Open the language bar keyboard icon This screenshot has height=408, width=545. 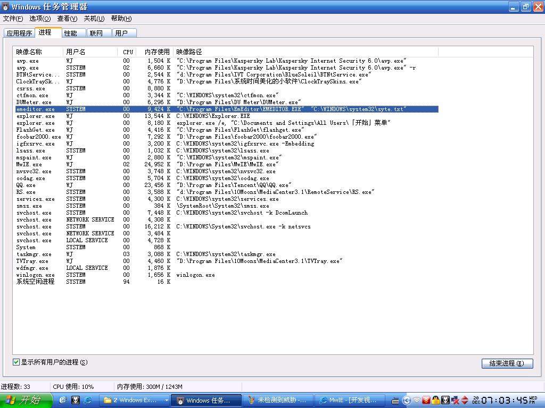[x=395, y=401]
